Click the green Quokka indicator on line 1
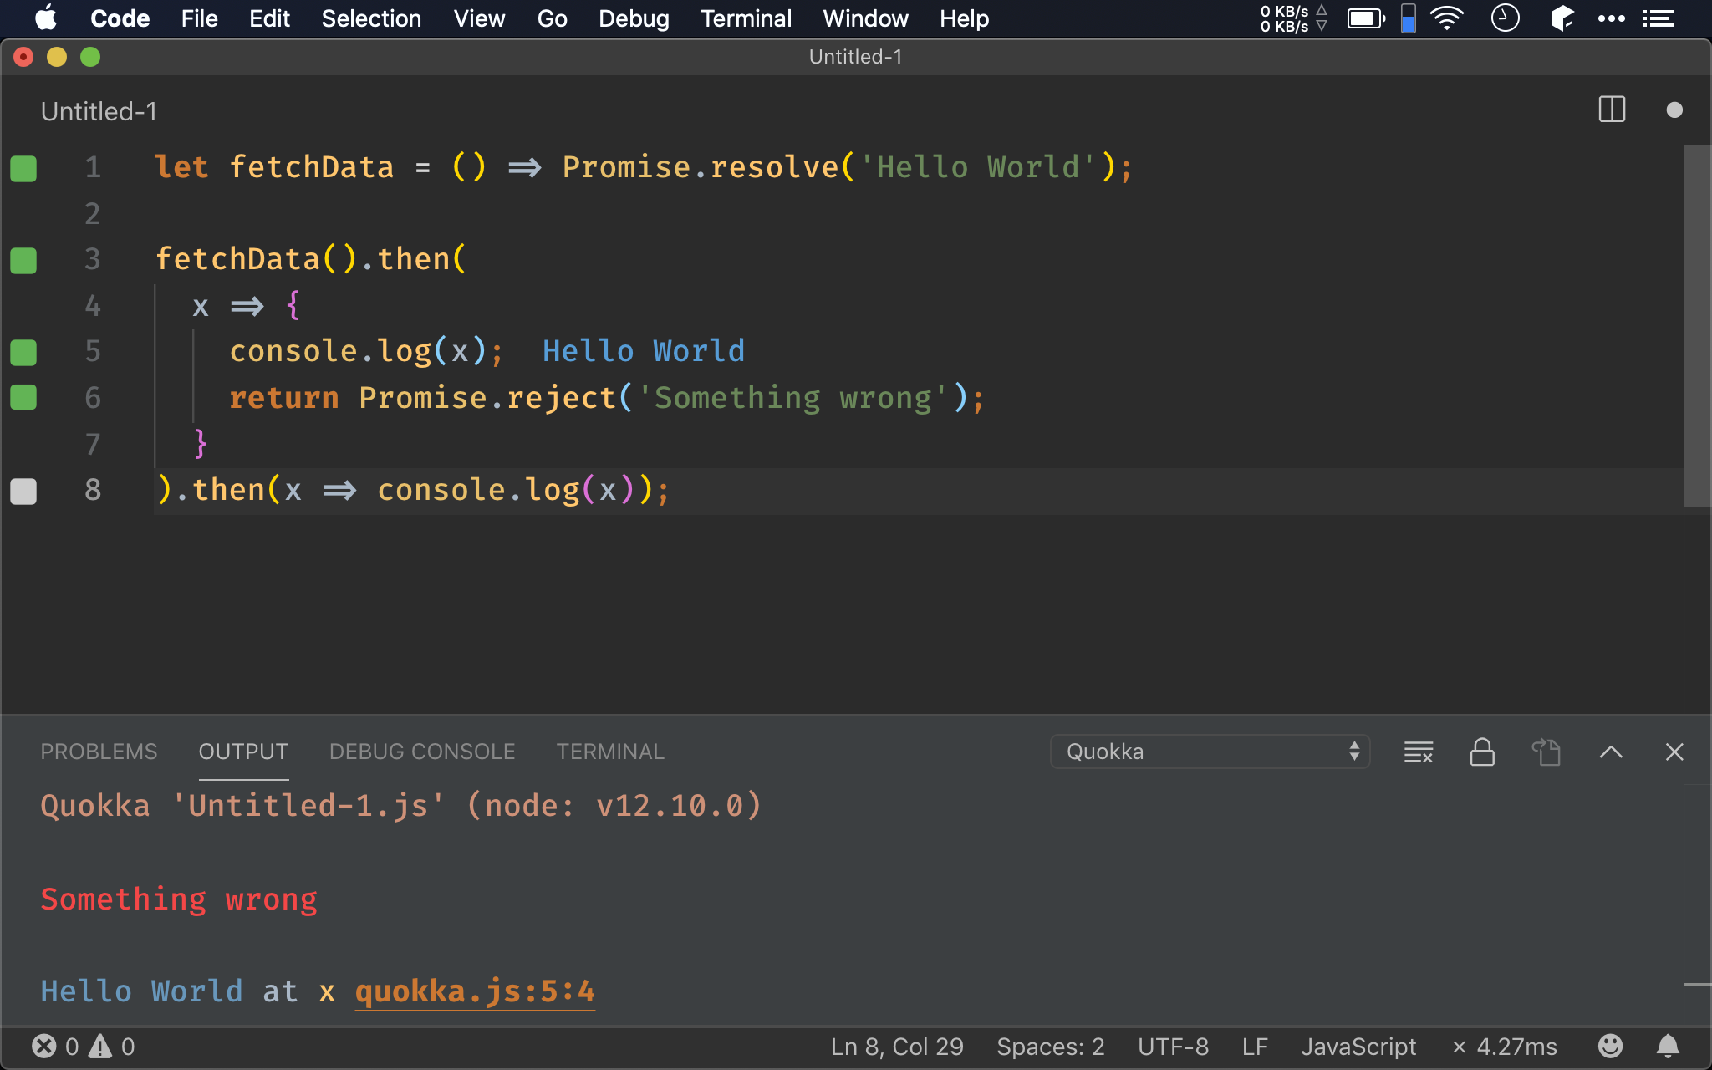Viewport: 1712px width, 1070px height. 23,168
